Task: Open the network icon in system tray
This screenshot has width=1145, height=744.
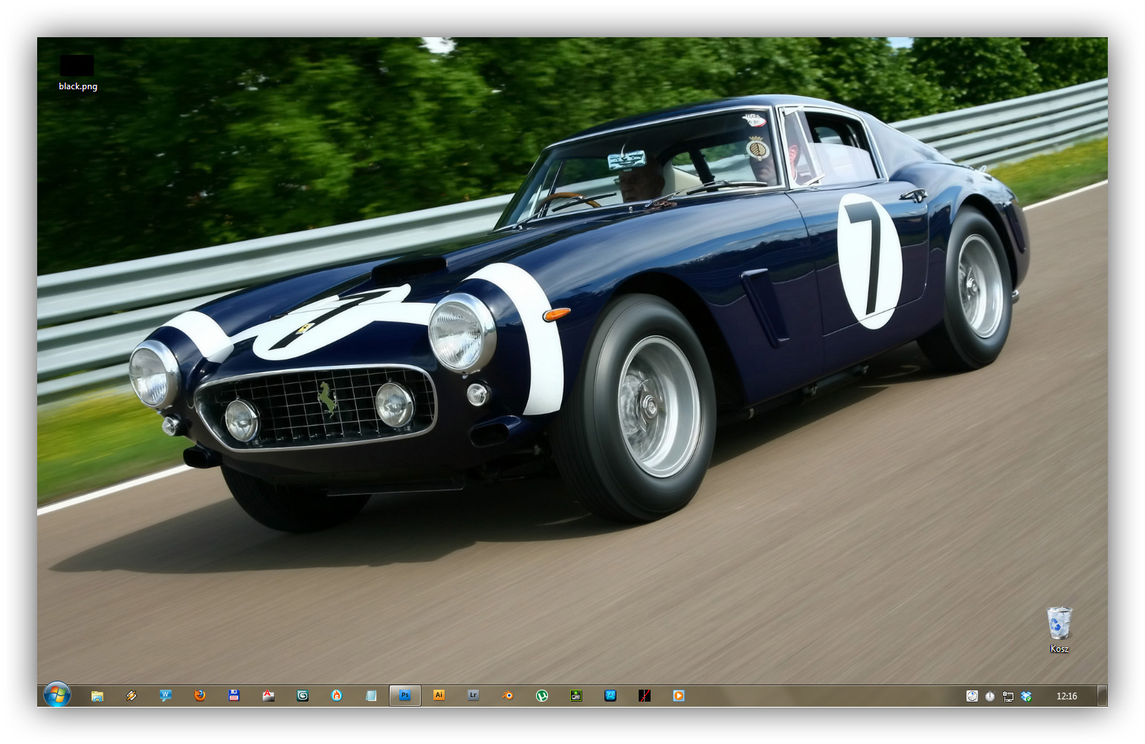Action: [x=1008, y=696]
